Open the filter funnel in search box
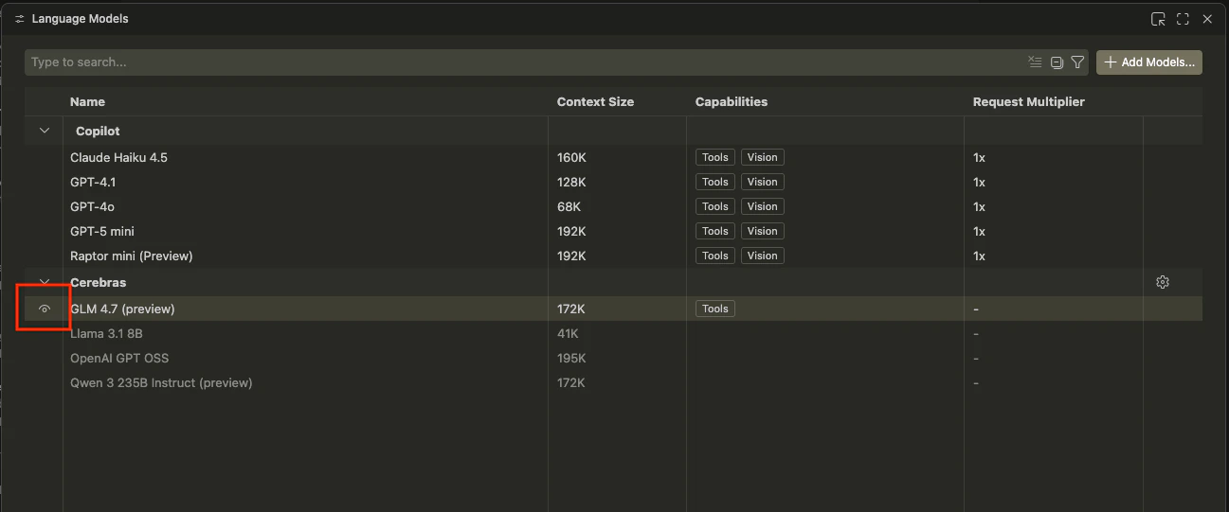 (x=1077, y=62)
